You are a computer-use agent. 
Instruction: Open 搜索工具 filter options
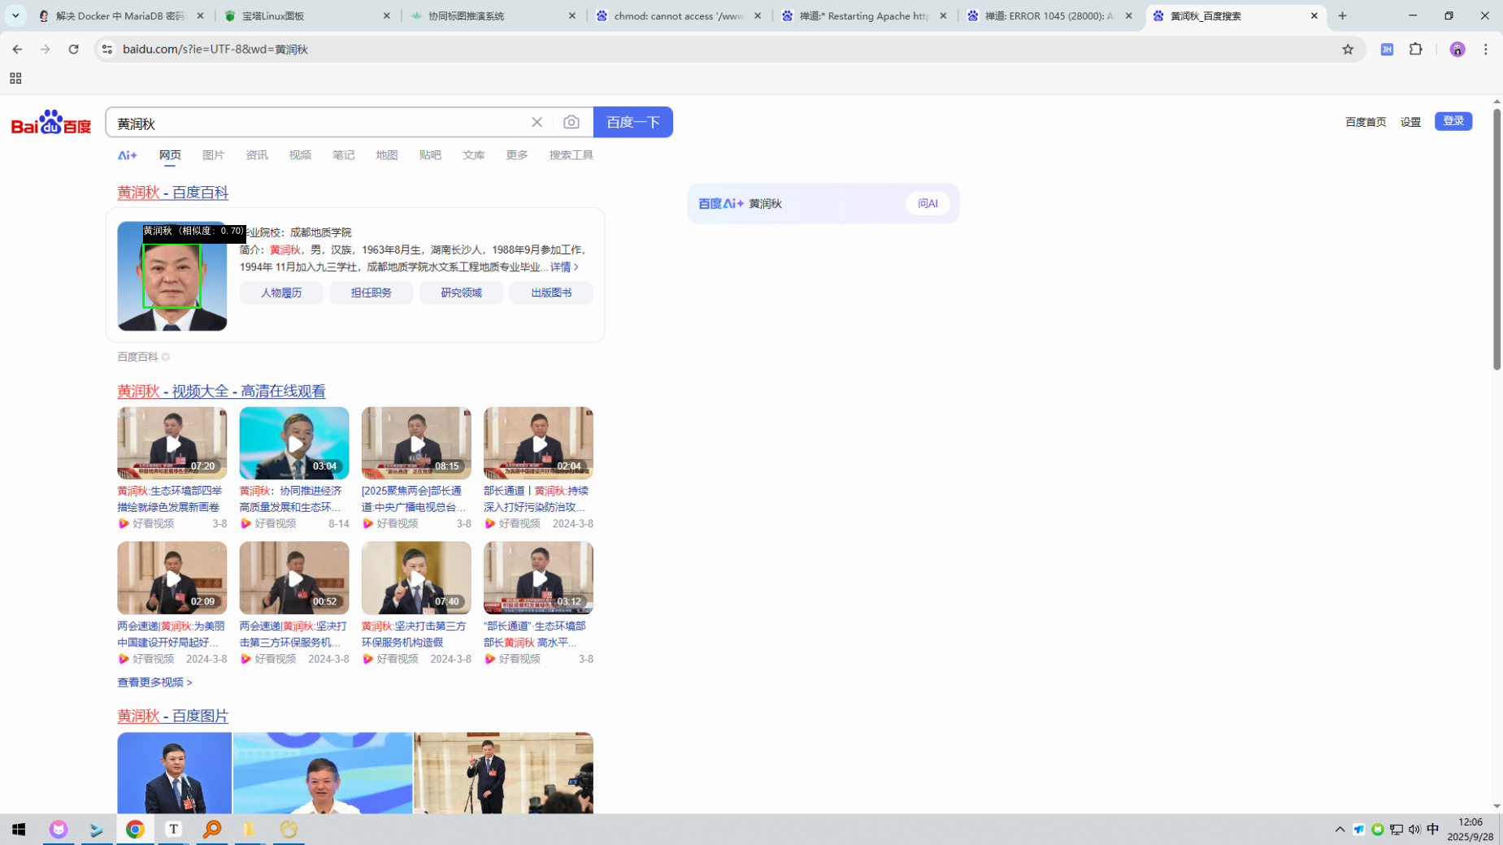point(571,155)
